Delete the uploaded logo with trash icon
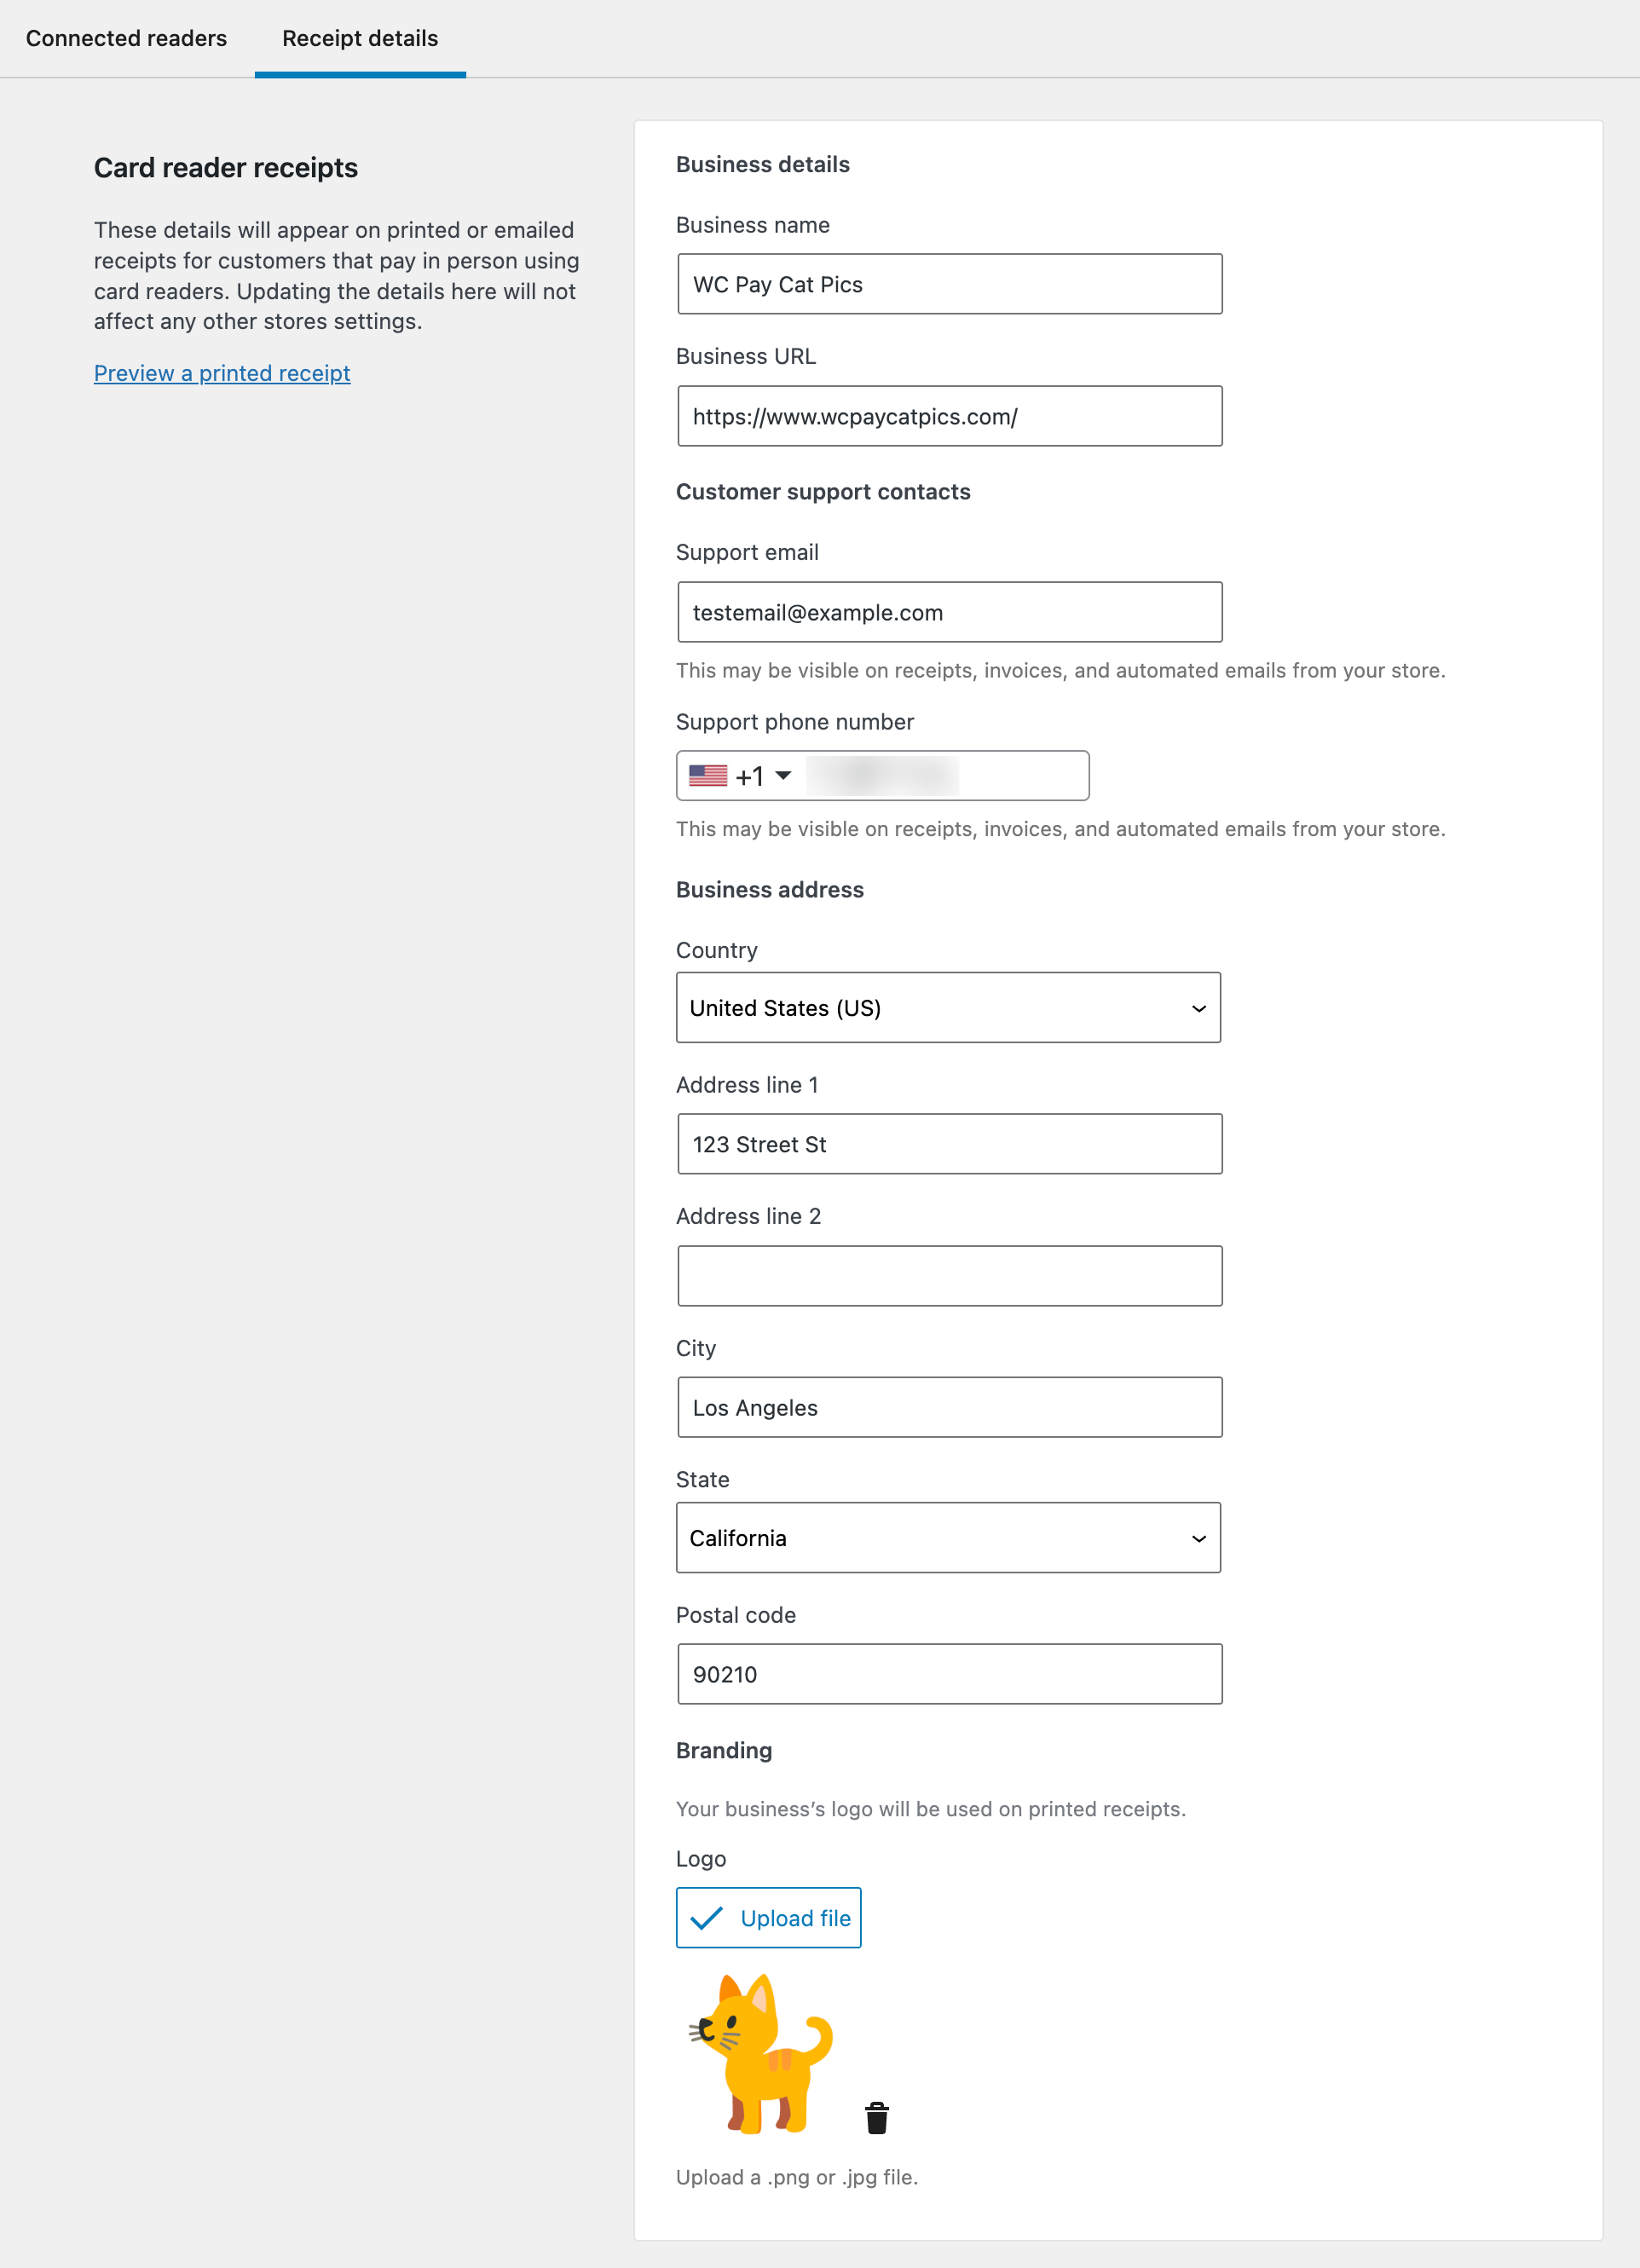1640x2268 pixels. pyautogui.click(x=877, y=2118)
